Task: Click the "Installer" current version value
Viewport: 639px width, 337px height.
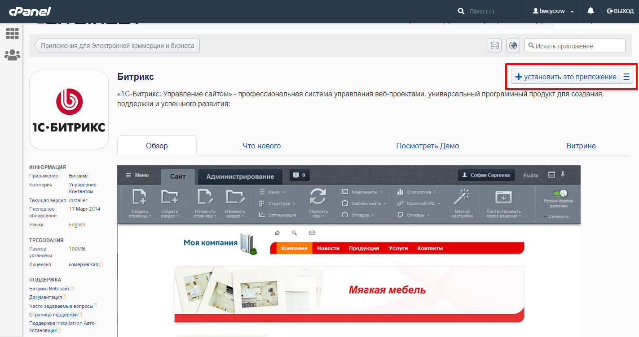Action: coord(78,200)
